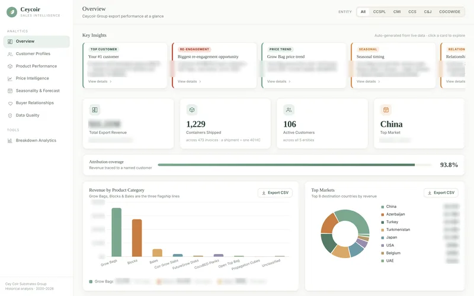Image resolution: width=474 pixels, height=296 pixels.
Task: Click the Price Intelligence chart icon
Action: [10, 79]
